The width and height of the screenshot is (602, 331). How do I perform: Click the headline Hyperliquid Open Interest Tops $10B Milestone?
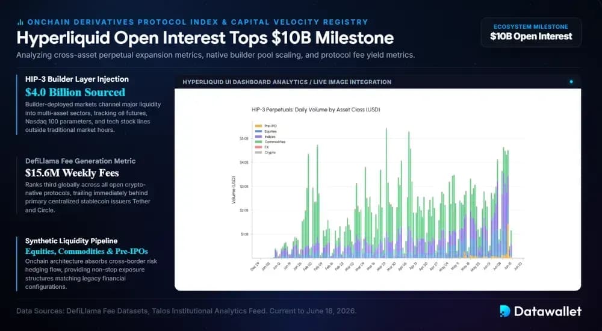coord(205,39)
